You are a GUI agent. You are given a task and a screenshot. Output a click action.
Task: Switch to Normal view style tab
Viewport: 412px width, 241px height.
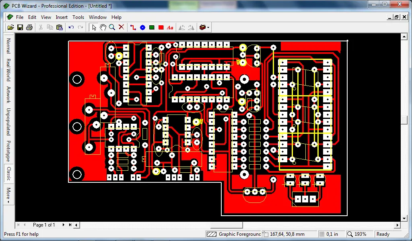click(8, 46)
